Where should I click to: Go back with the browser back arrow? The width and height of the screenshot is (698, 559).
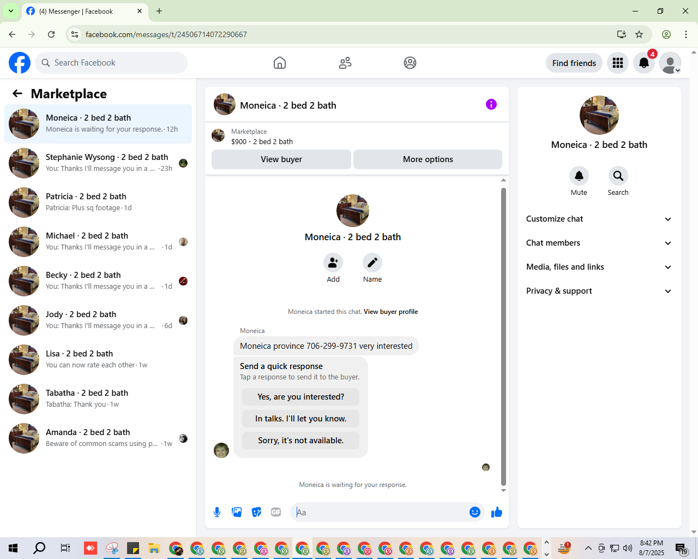point(12,34)
